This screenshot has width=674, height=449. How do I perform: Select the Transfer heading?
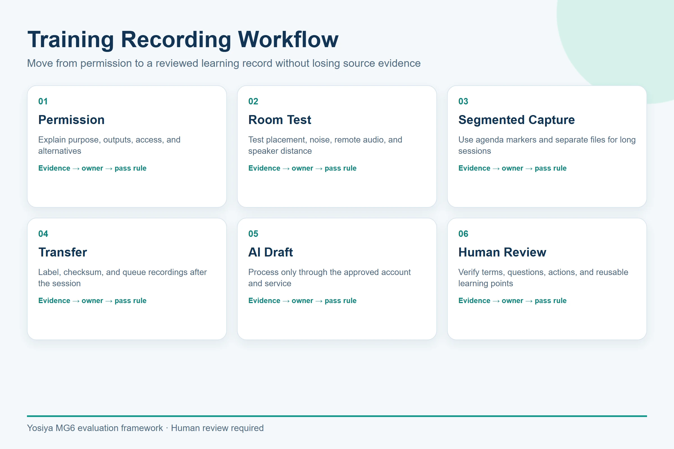62,252
